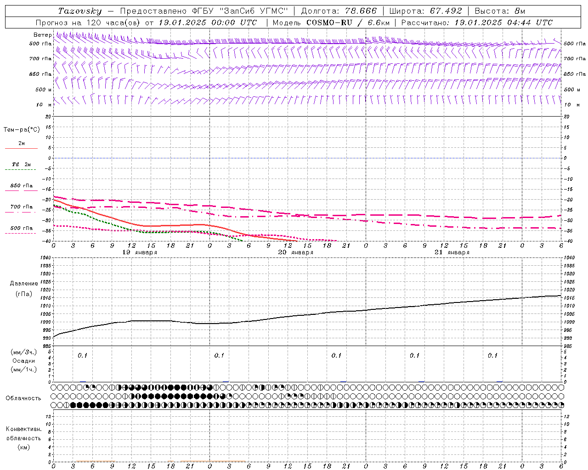Click the "Td 2м" legend label
This screenshot has height=470, width=588.
(x=22, y=164)
